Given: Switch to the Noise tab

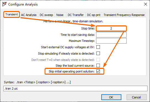Looking at the screenshot, I should 60,15.
